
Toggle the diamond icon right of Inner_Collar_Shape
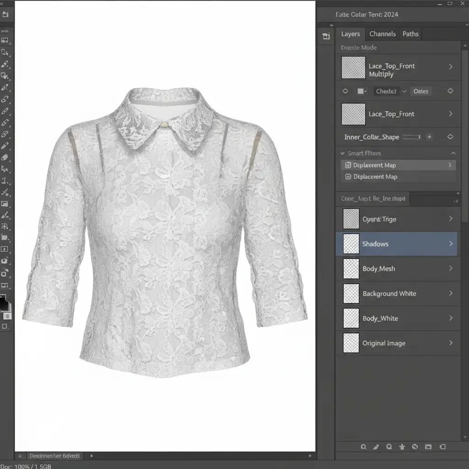pyautogui.click(x=450, y=137)
